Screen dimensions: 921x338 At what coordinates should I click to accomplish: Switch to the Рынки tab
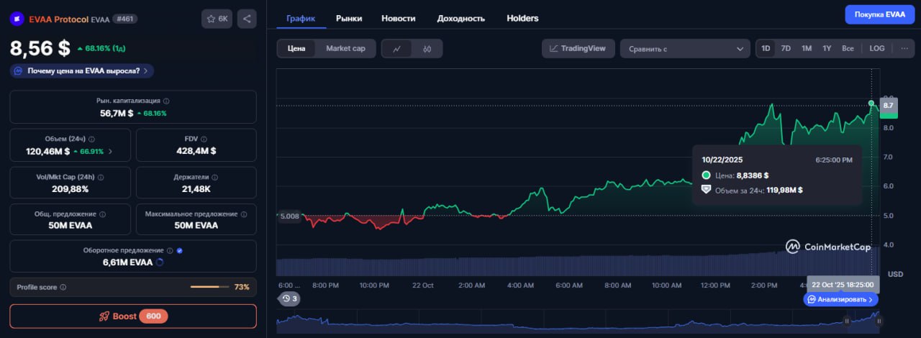pyautogui.click(x=349, y=18)
